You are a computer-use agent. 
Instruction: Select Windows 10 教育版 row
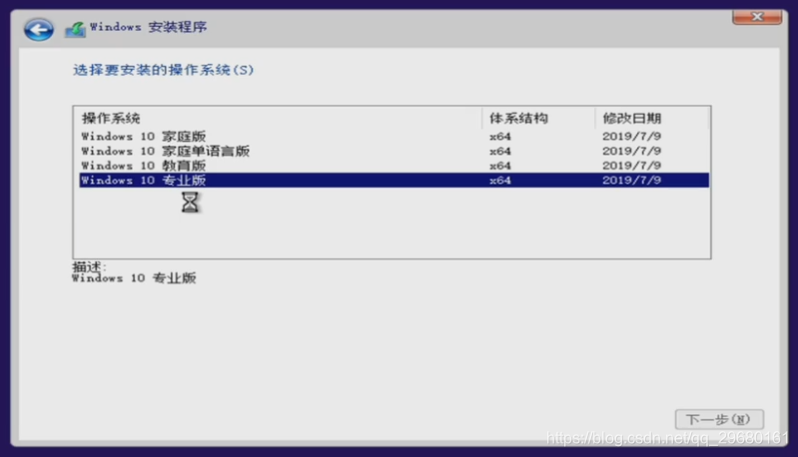394,166
